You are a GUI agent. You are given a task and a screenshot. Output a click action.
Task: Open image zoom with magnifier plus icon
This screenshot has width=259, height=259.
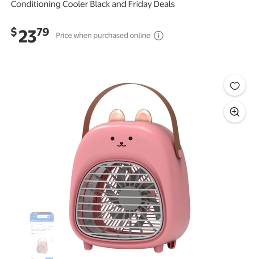[x=234, y=112]
